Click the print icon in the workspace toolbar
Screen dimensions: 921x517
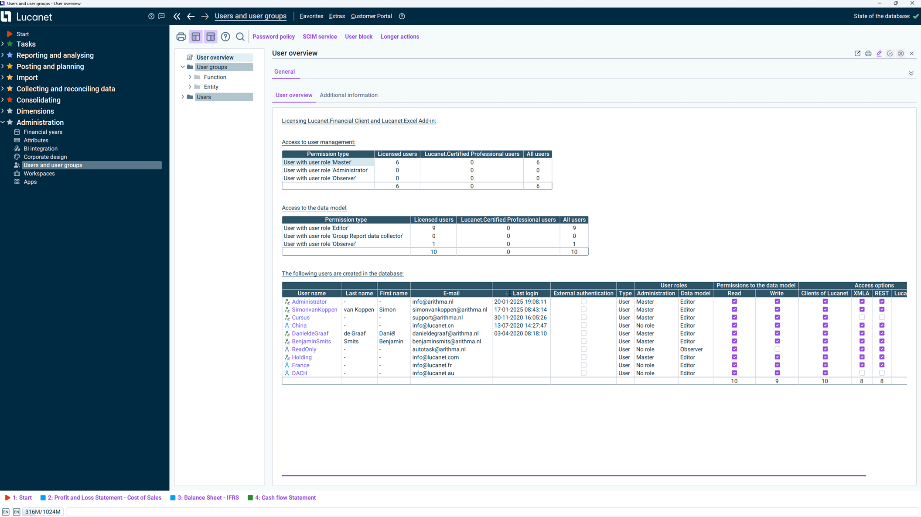tap(181, 37)
